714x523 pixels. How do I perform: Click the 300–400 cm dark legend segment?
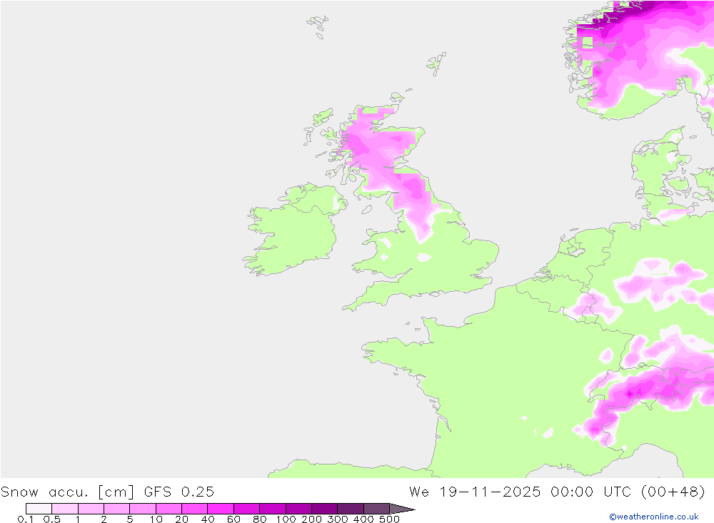click(x=351, y=509)
